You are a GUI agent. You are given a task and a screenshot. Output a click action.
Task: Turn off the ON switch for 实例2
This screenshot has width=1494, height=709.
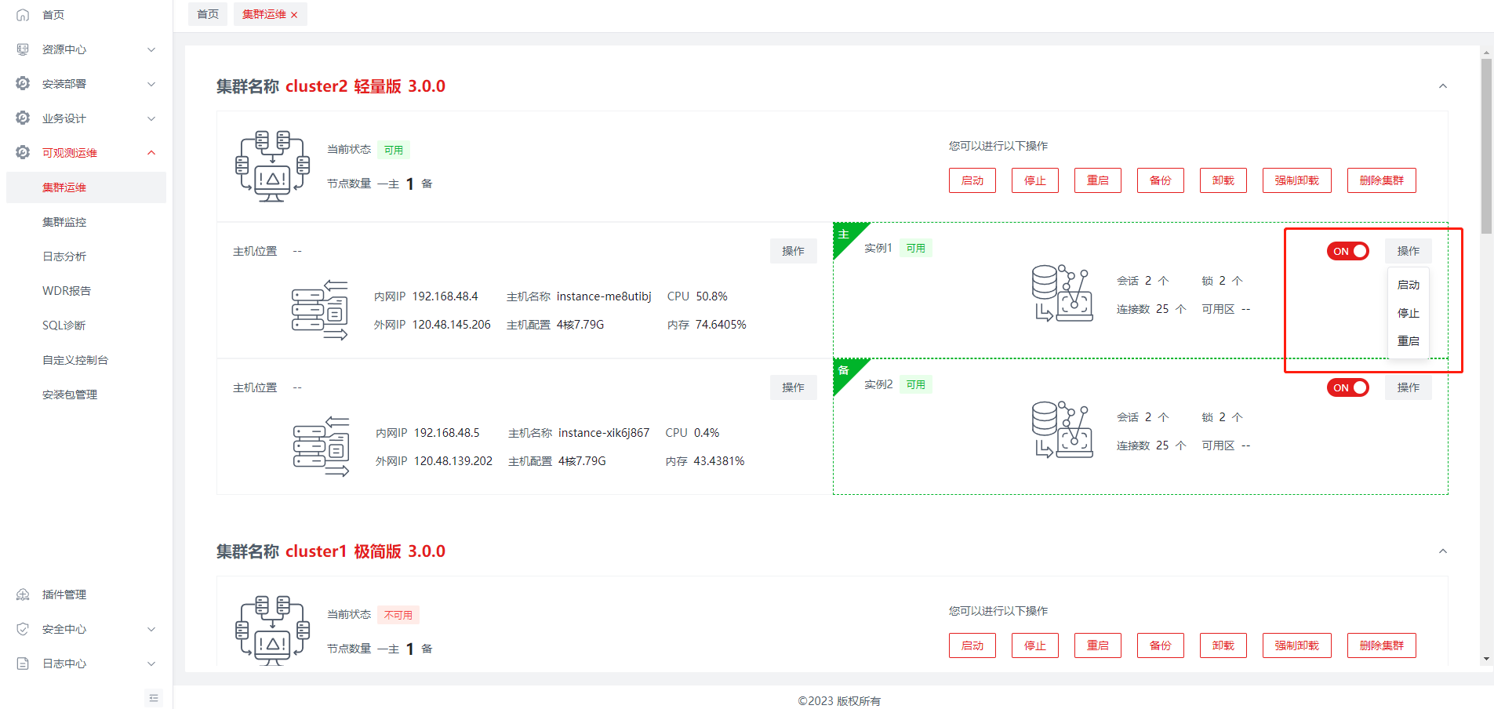pos(1347,387)
